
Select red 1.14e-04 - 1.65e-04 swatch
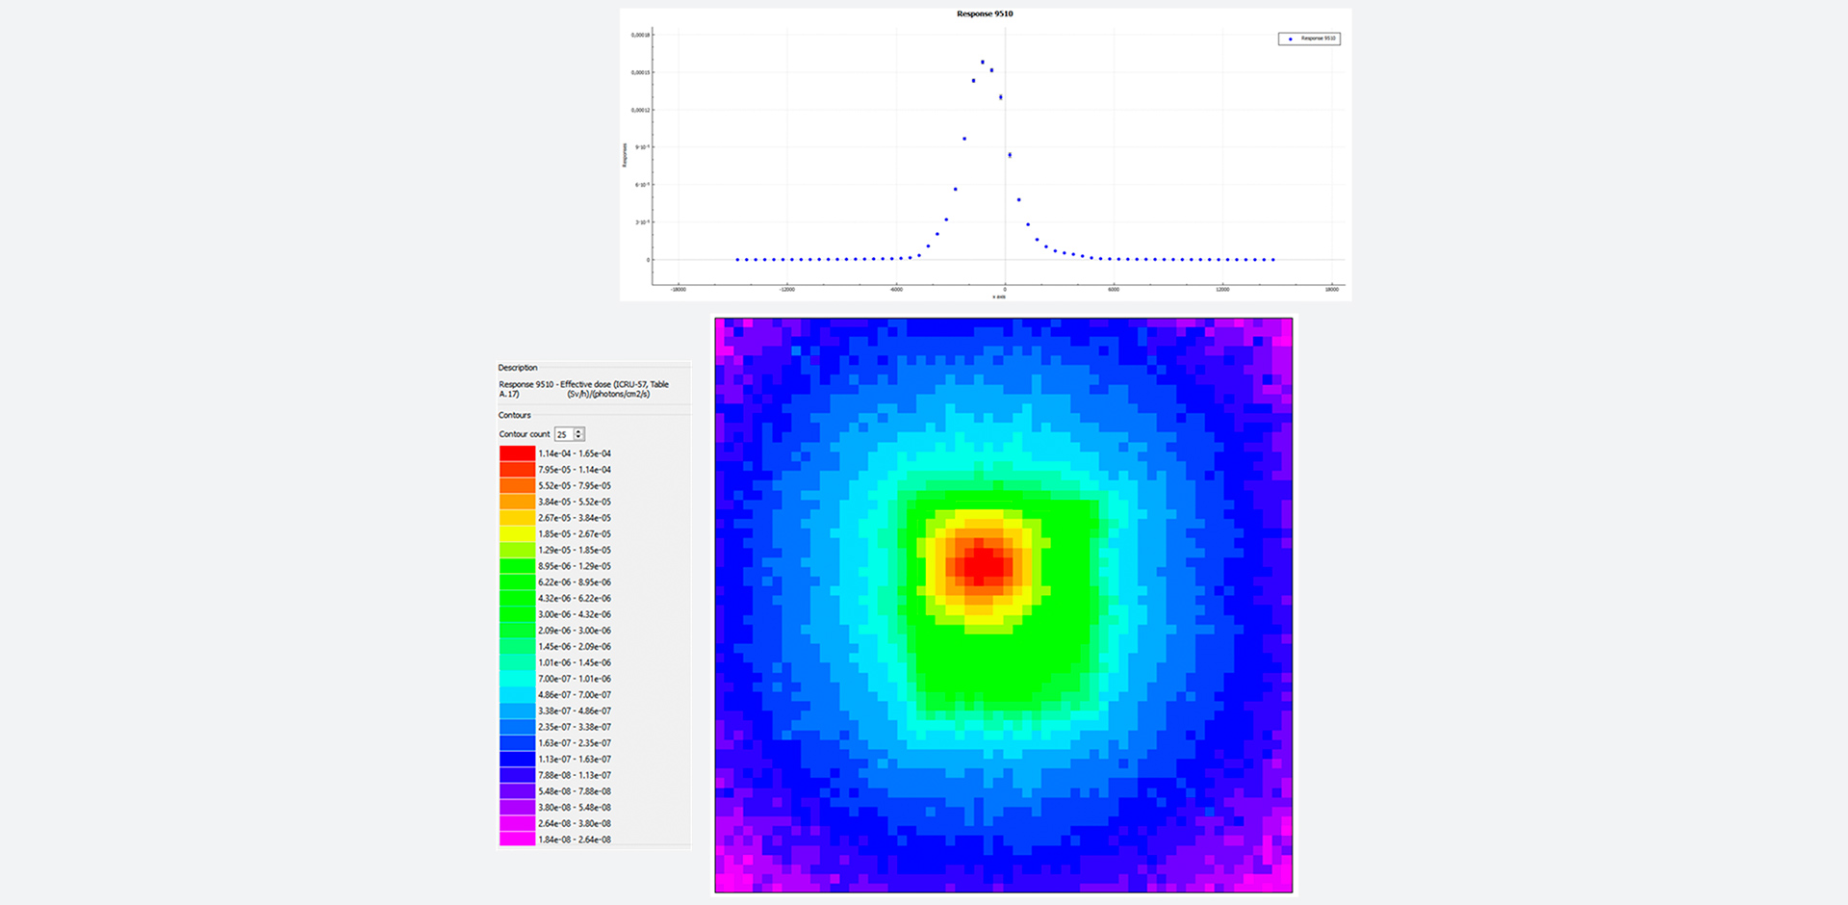point(517,453)
